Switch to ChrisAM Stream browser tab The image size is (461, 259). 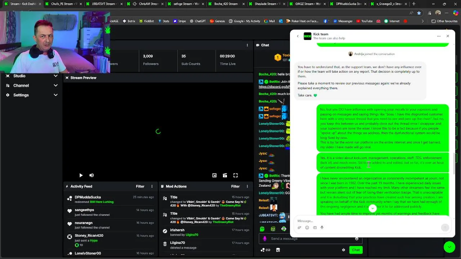coord(145,4)
